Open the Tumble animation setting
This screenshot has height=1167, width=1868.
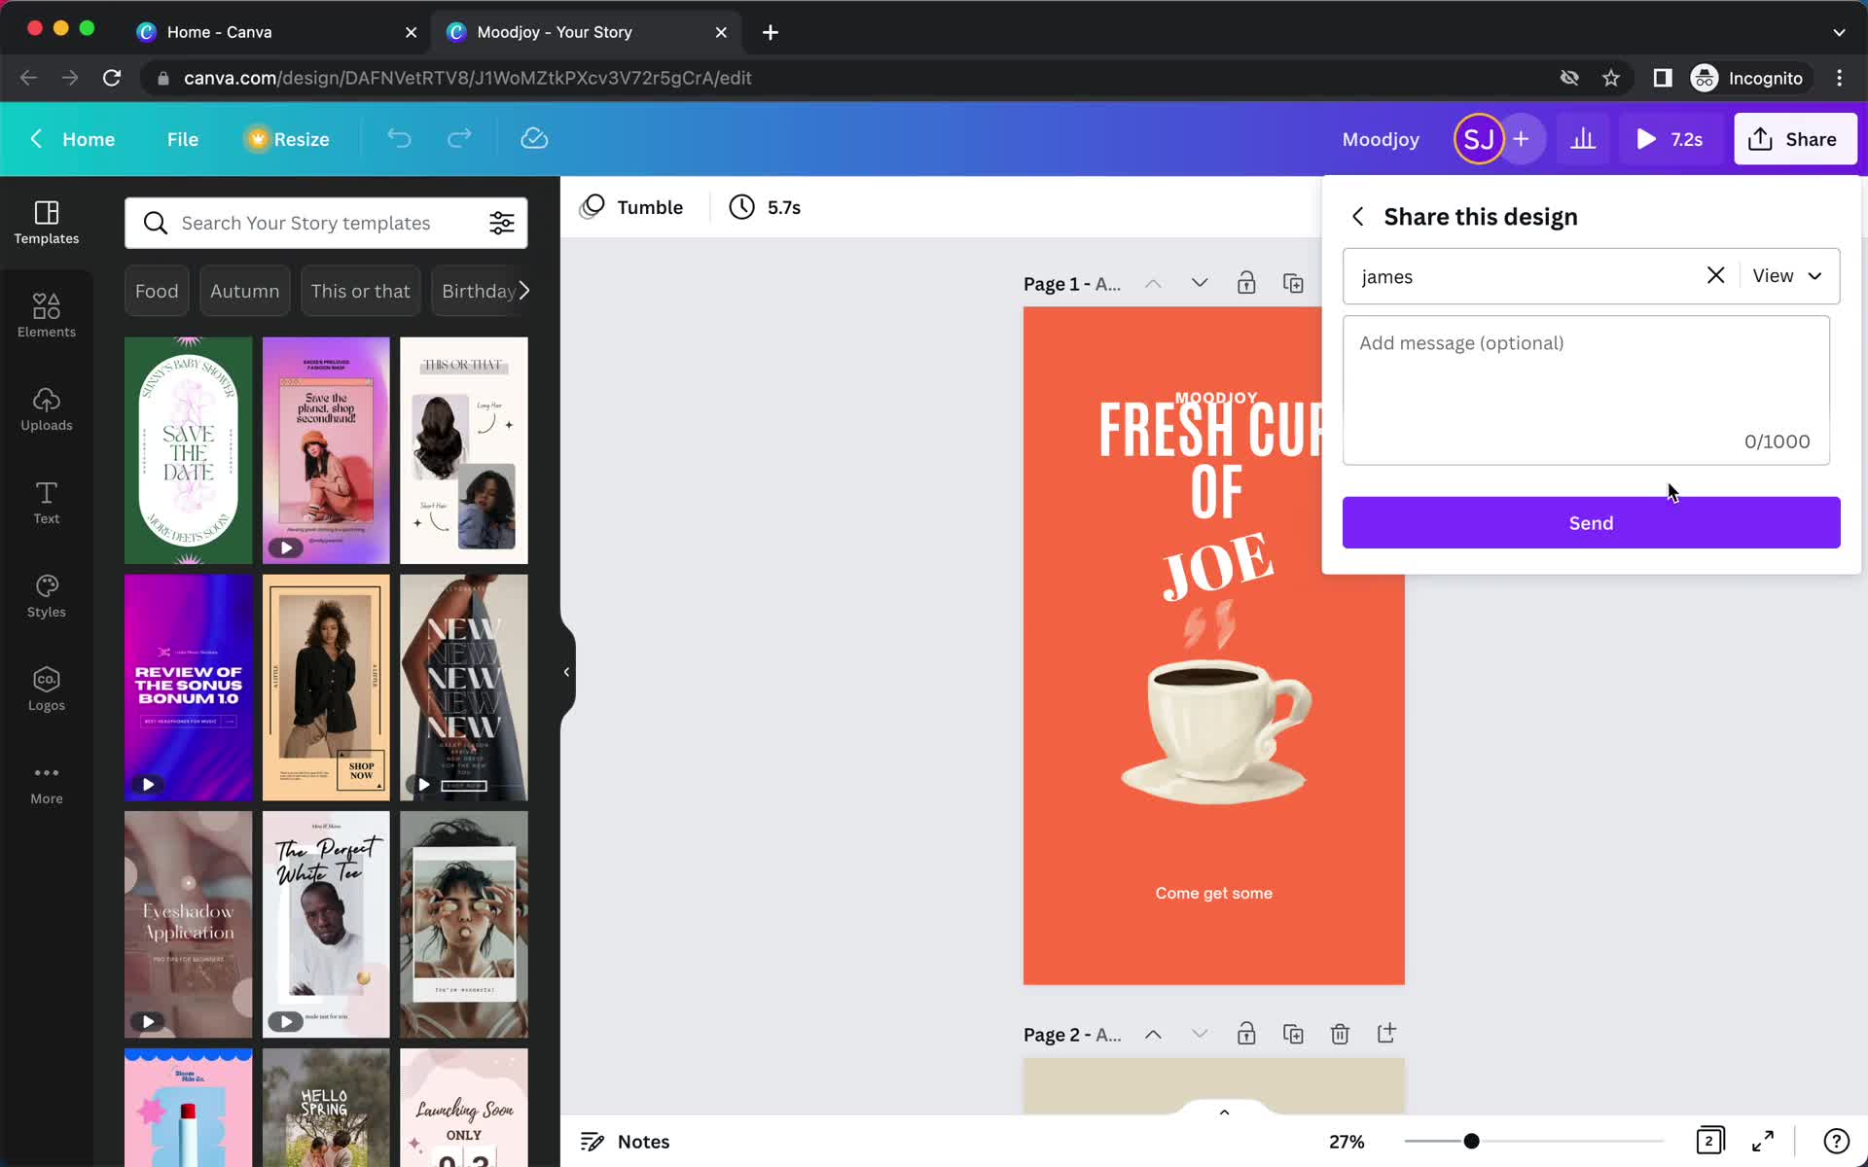tap(632, 207)
